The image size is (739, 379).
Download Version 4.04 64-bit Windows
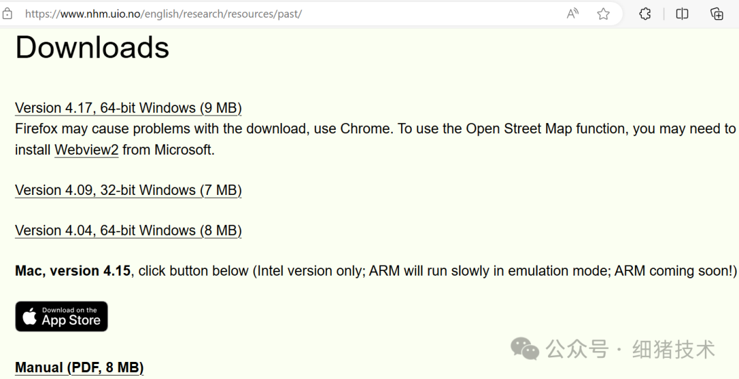click(128, 231)
